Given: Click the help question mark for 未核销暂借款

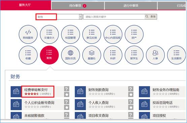Looking at the screenshot, I should click(x=67, y=115).
